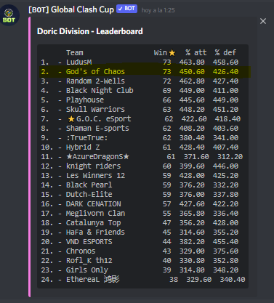Click Shaman E-sports attack value 408.20
274x303 pixels.
click(192, 128)
